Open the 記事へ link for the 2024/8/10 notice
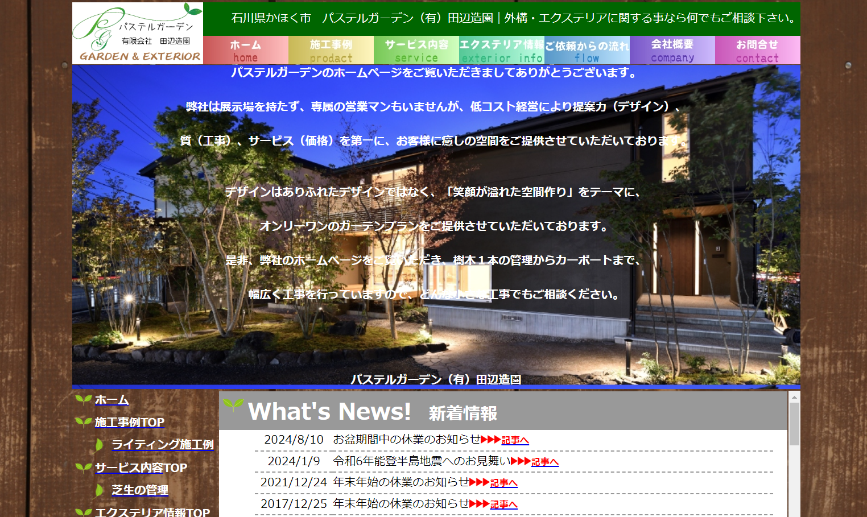The height and width of the screenshot is (517, 867). tap(514, 440)
